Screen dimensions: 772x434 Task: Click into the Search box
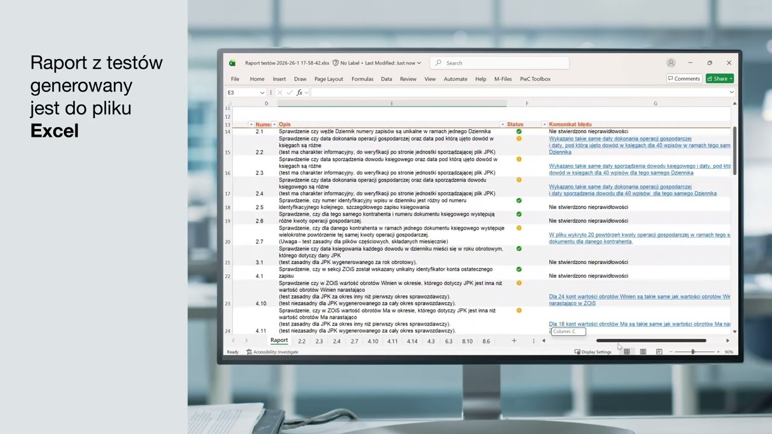click(x=499, y=63)
